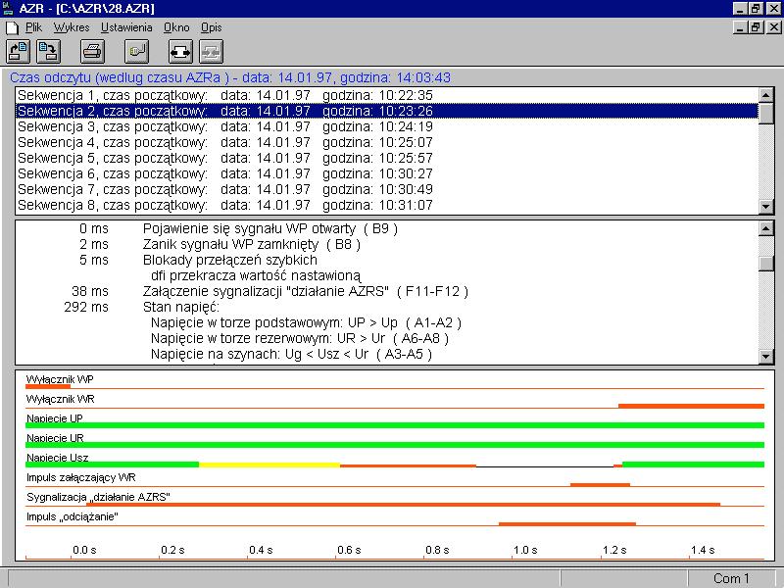The width and height of the screenshot is (784, 588).
Task: Click the save-to-disk toolbar icon
Action: (48, 52)
